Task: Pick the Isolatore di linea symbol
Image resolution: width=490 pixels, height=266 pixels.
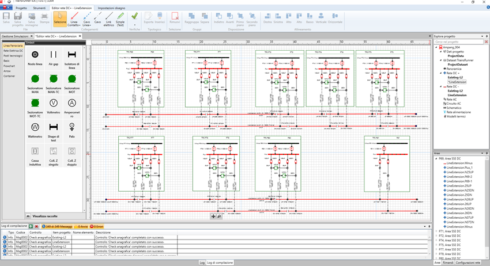Action: click(72, 59)
